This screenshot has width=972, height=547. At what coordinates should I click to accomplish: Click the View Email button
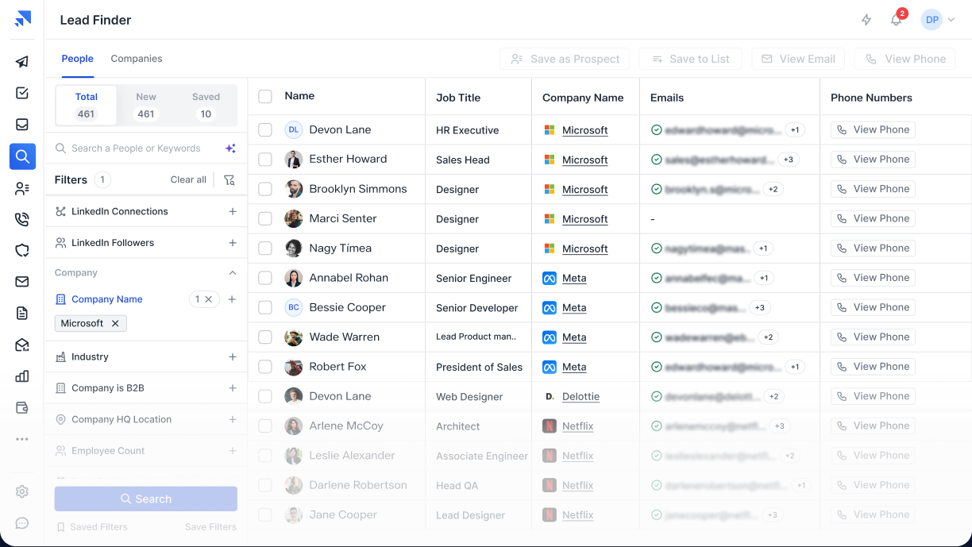[798, 59]
